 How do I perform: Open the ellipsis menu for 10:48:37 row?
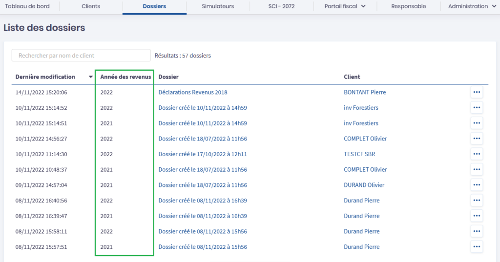pos(477,170)
